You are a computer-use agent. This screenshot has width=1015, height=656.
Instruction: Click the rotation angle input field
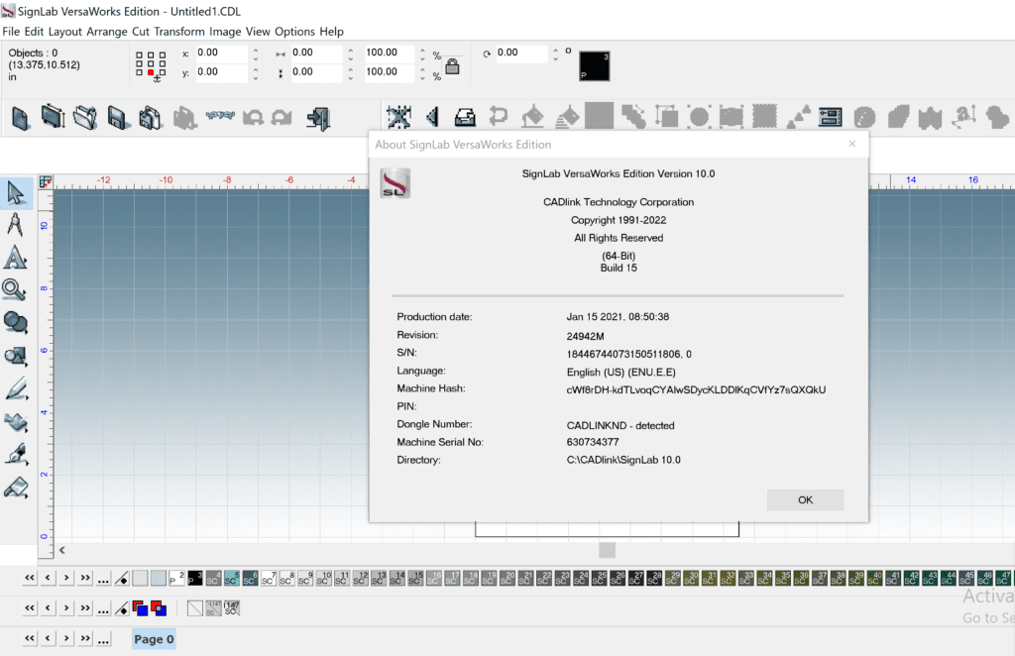(521, 54)
